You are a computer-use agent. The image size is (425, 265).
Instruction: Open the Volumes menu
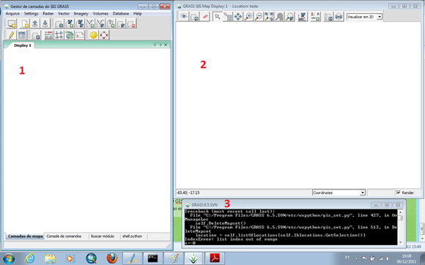point(100,13)
